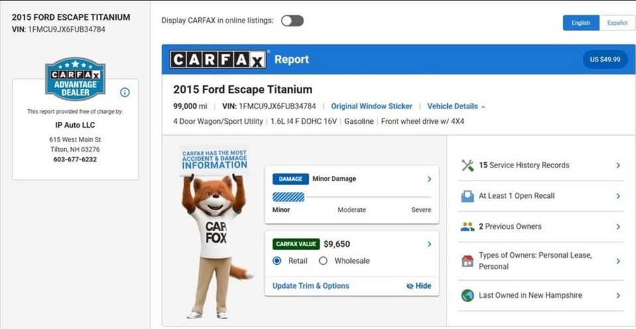Click Tilton, NH 03276 address line

(75, 150)
